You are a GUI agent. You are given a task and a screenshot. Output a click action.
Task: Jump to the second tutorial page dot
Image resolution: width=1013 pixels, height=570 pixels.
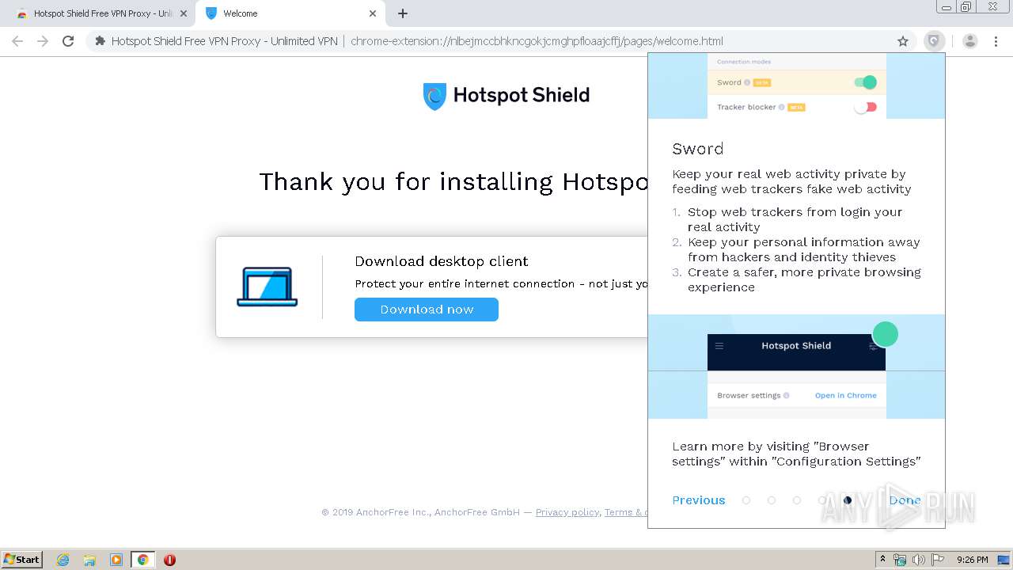[x=772, y=500]
